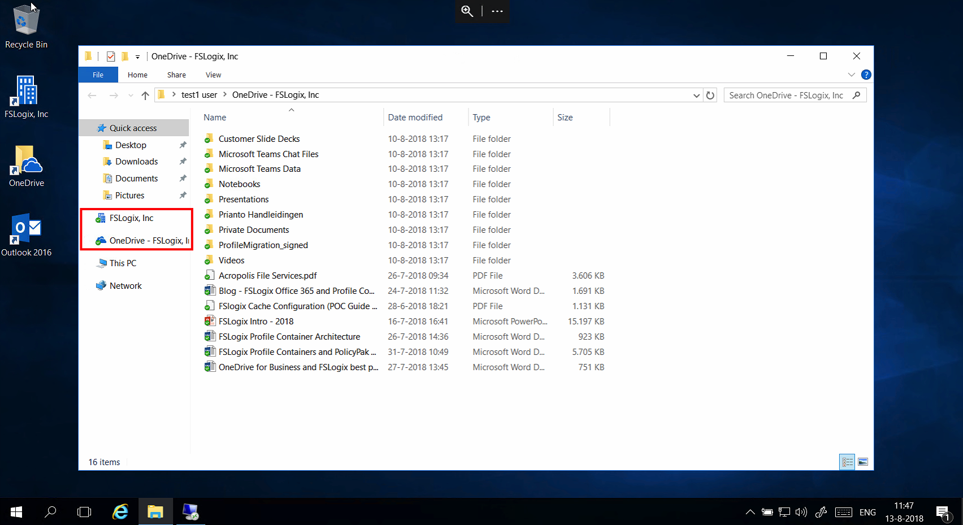The height and width of the screenshot is (525, 963).
Task: Open the OneDrive desktop shortcut
Action: pyautogui.click(x=26, y=166)
